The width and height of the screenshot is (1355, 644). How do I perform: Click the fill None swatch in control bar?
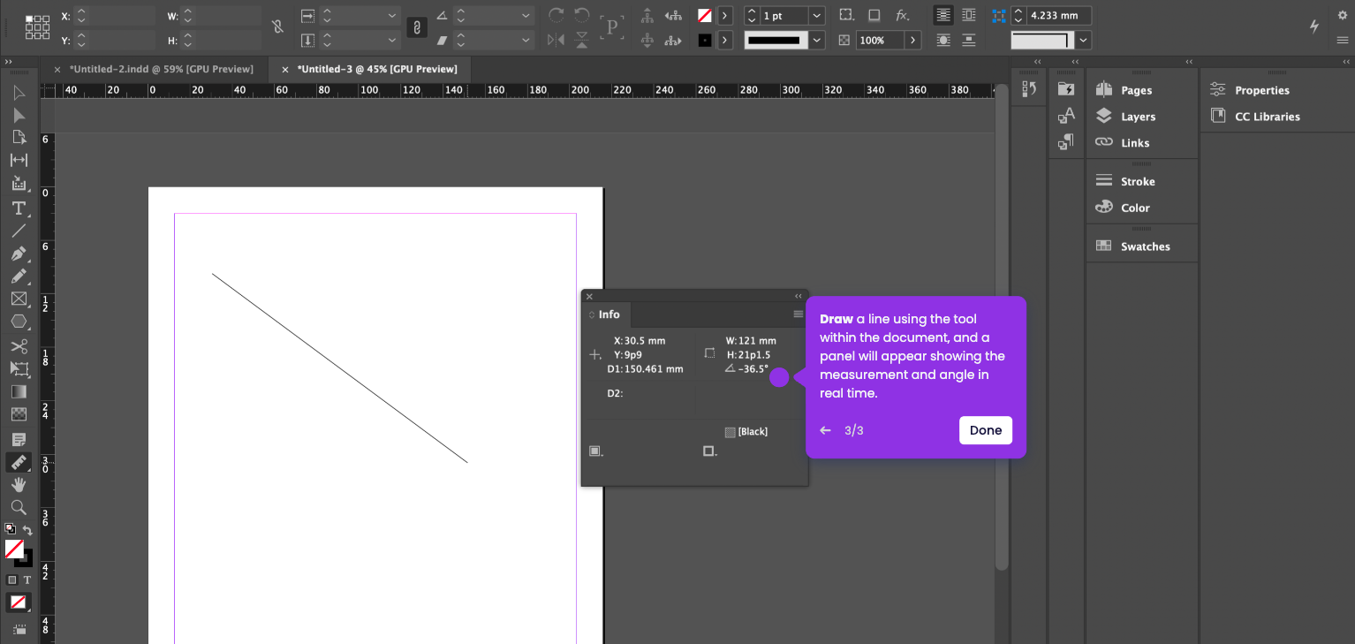[x=705, y=15]
